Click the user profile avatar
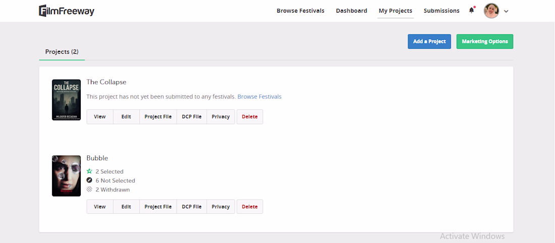The image size is (555, 243). (x=491, y=11)
